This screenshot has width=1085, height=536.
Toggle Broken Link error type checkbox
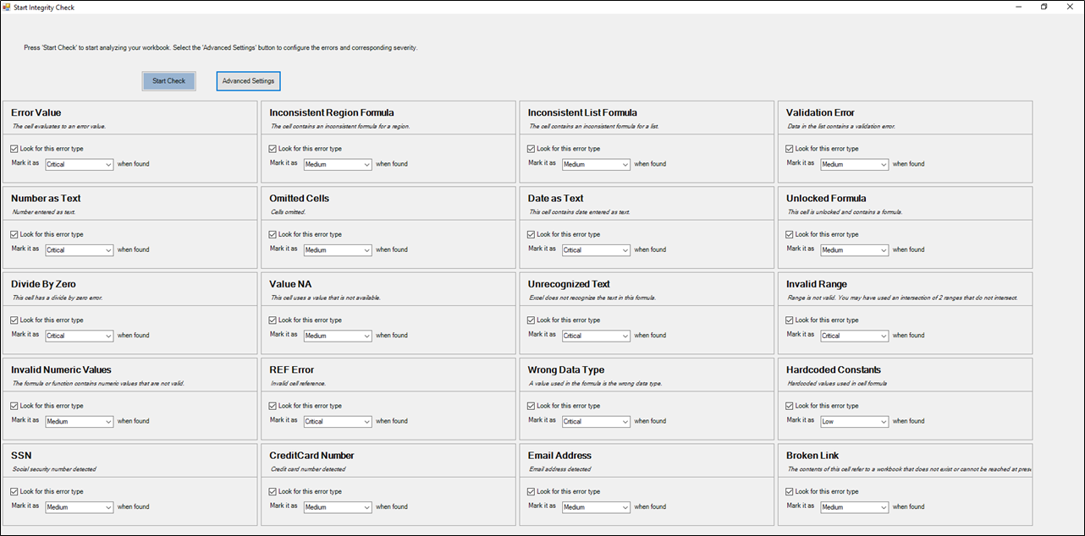790,492
